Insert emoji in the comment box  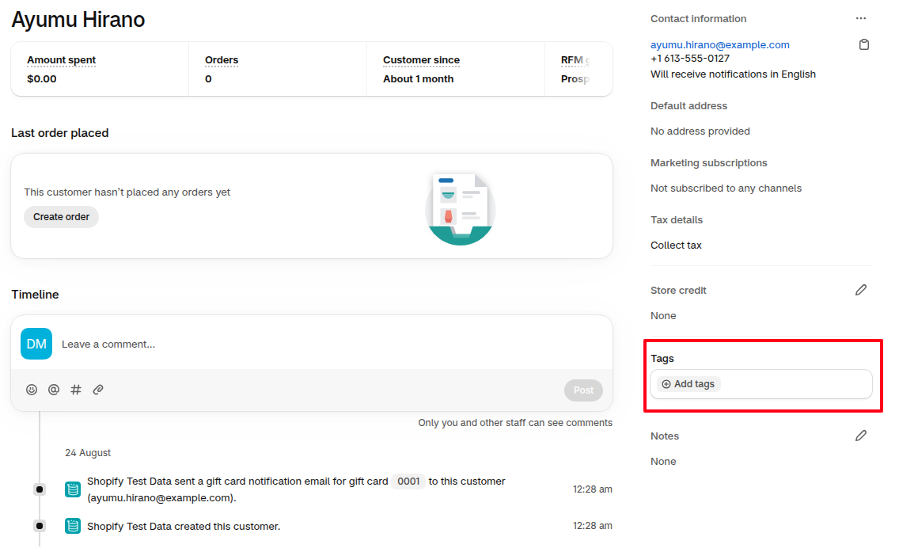pos(32,390)
